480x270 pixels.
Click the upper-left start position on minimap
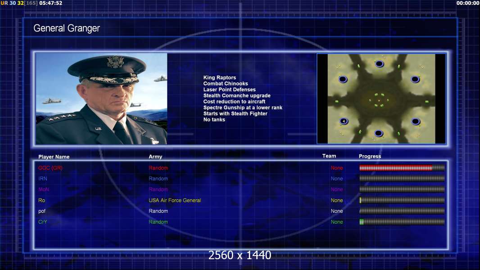click(343, 80)
